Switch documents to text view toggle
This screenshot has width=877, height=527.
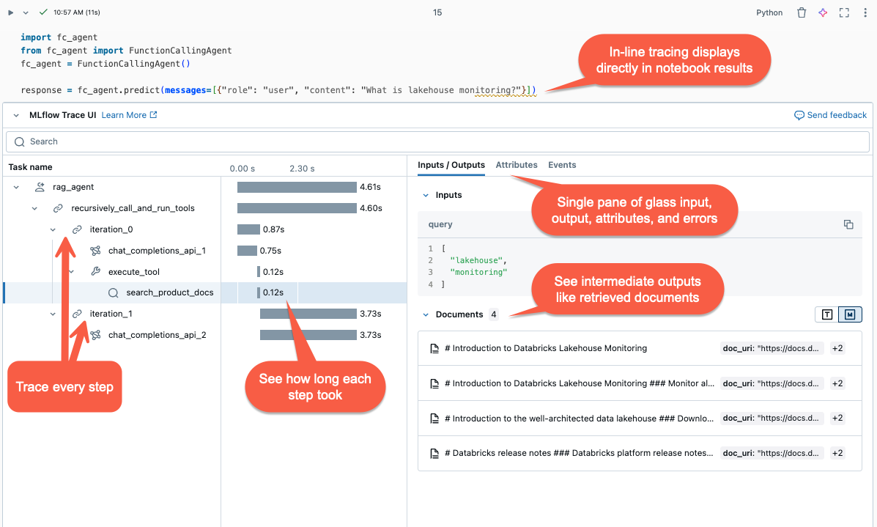click(x=826, y=314)
